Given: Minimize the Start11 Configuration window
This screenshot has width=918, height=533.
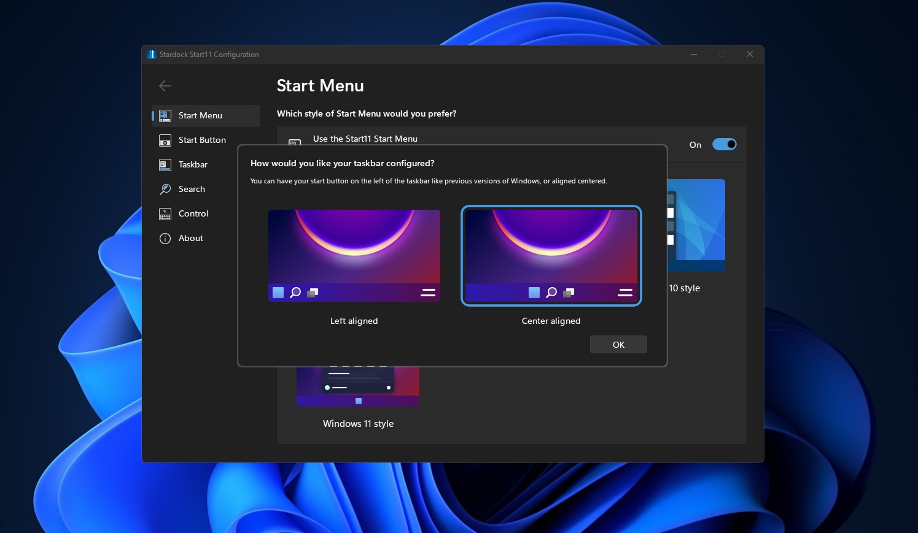Looking at the screenshot, I should pos(693,54).
